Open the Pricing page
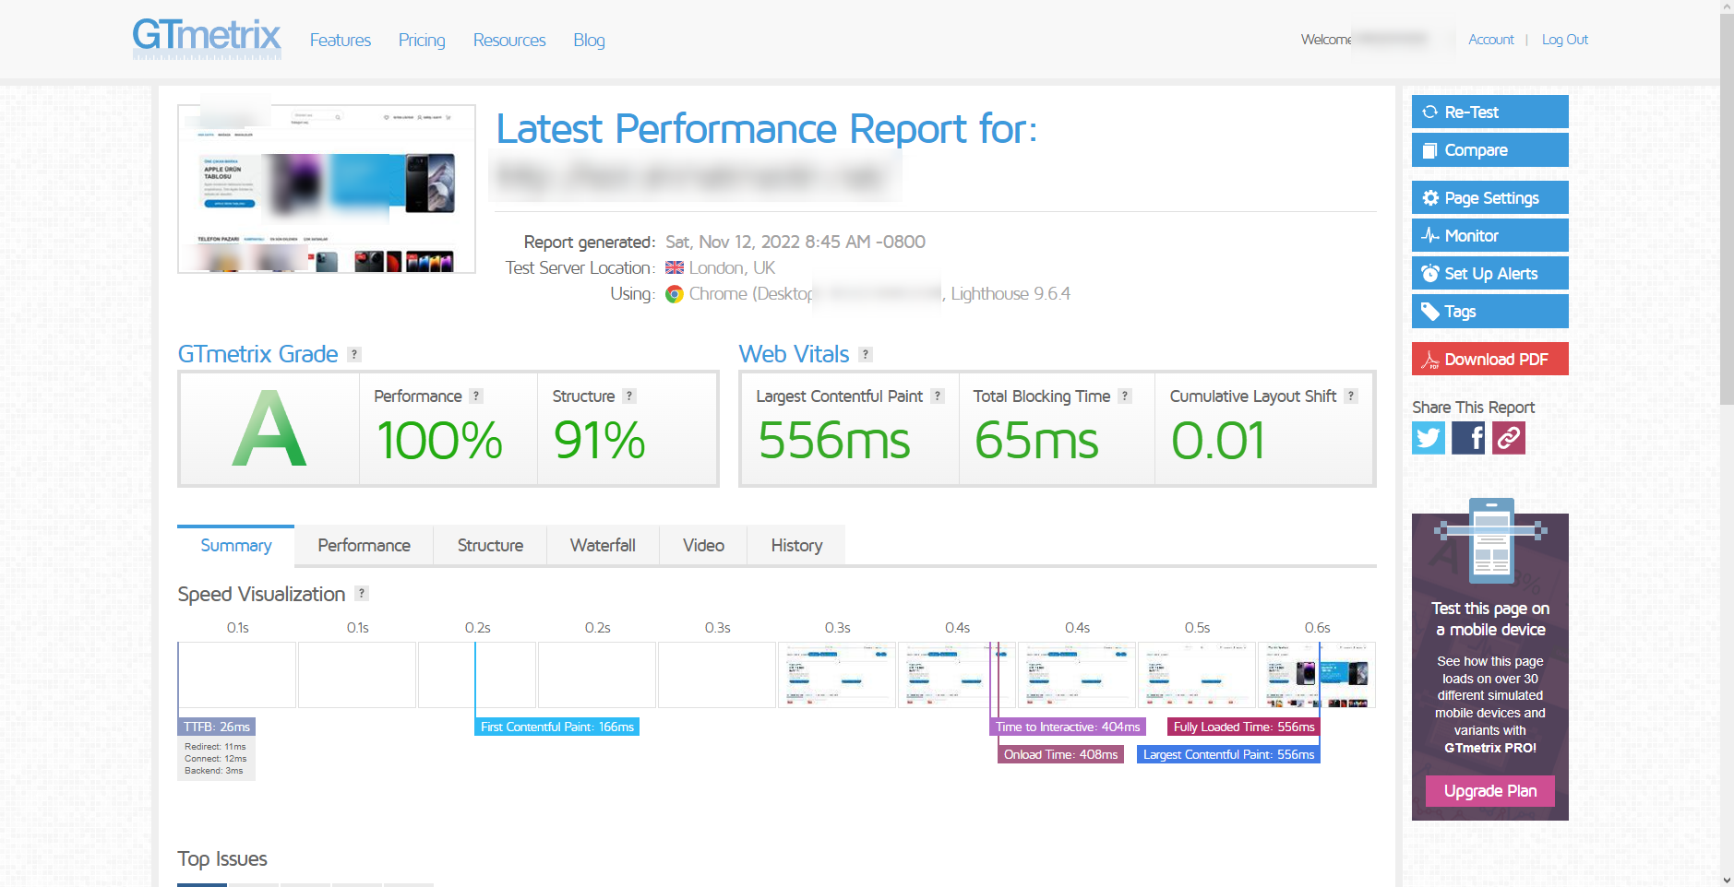Image resolution: width=1734 pixels, height=887 pixels. (x=422, y=40)
